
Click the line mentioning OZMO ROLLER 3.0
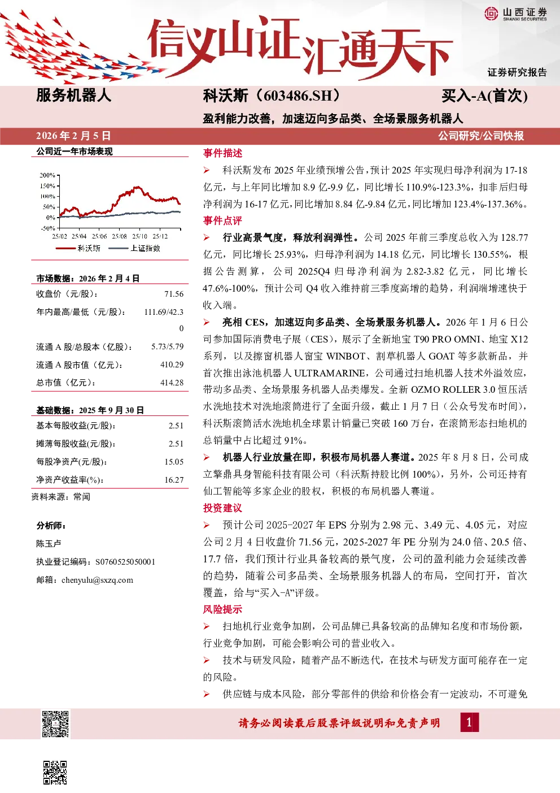(x=365, y=390)
